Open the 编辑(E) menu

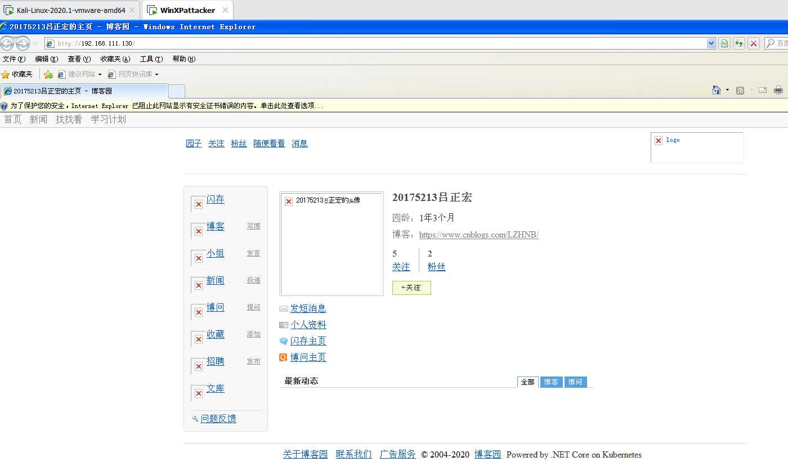point(47,59)
